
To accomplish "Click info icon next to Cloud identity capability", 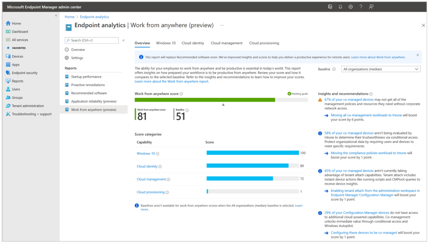I will pos(160,166).
